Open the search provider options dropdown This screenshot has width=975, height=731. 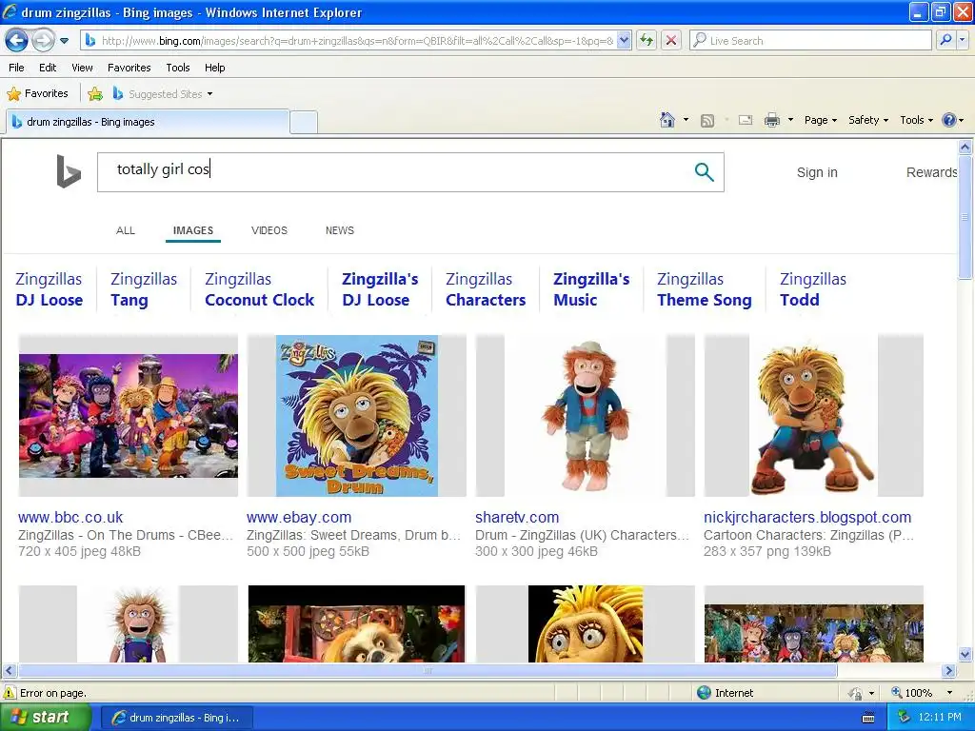(x=963, y=41)
